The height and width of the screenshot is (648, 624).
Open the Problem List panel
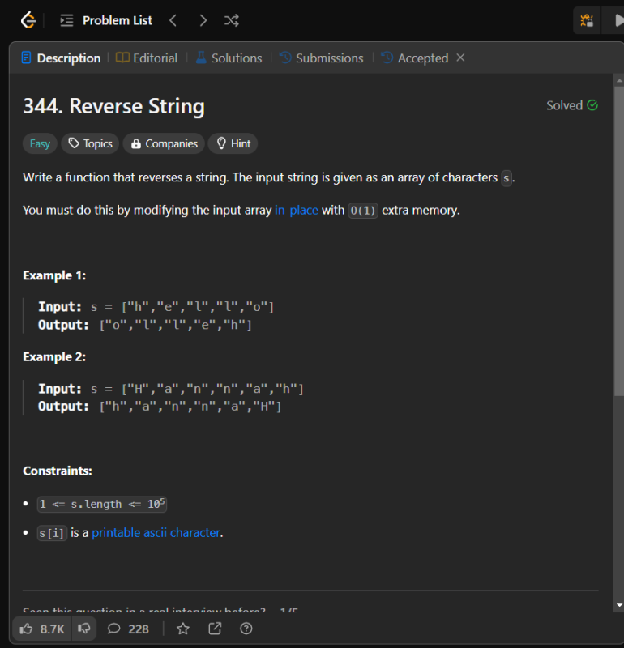point(106,20)
